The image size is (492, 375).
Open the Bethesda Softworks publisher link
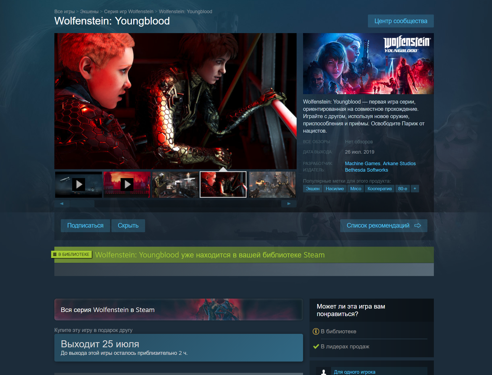[x=367, y=170]
